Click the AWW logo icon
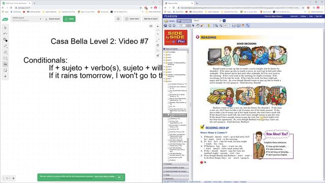Image resolution: width=325 pixels, height=183 pixels. 5,19
